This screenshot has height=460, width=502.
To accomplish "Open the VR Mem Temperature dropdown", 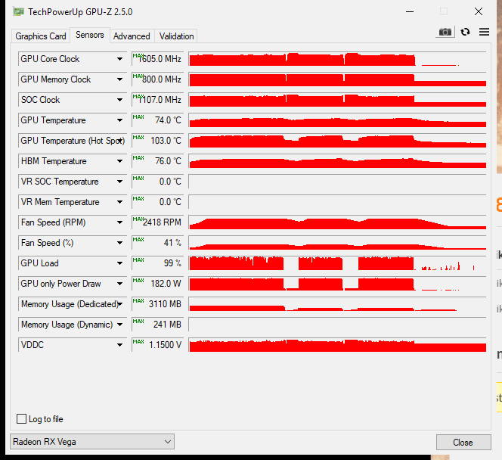I will (119, 202).
